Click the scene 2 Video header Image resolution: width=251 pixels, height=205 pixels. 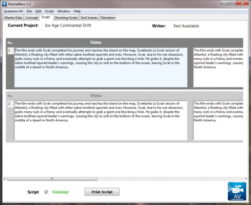pyautogui.click(x=96, y=96)
